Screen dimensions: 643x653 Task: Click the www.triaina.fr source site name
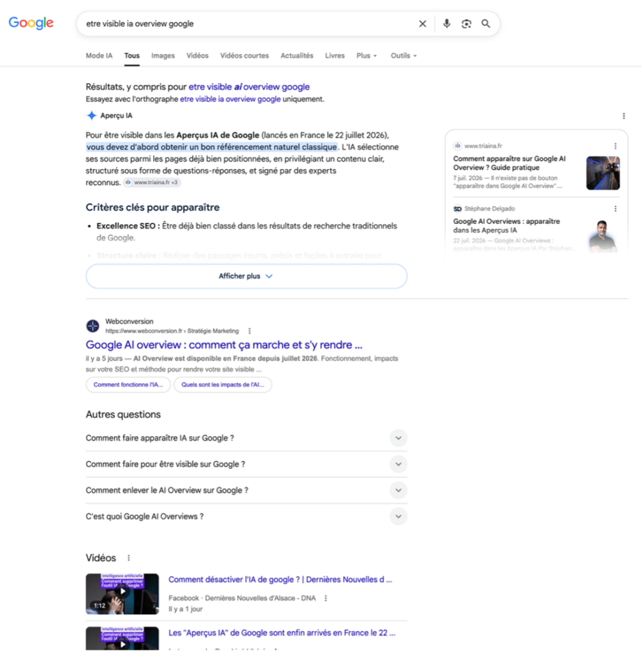tap(484, 146)
